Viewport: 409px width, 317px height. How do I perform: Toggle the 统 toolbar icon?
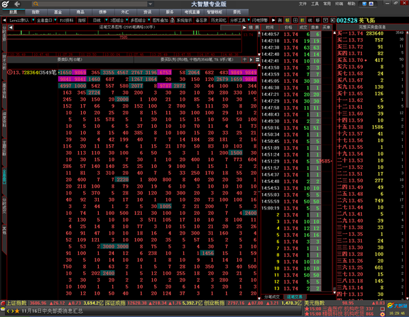pyautogui.click(x=310, y=20)
